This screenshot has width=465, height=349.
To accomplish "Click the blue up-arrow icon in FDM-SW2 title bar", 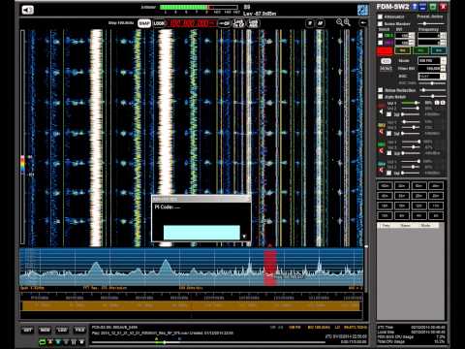I will (415, 7).
